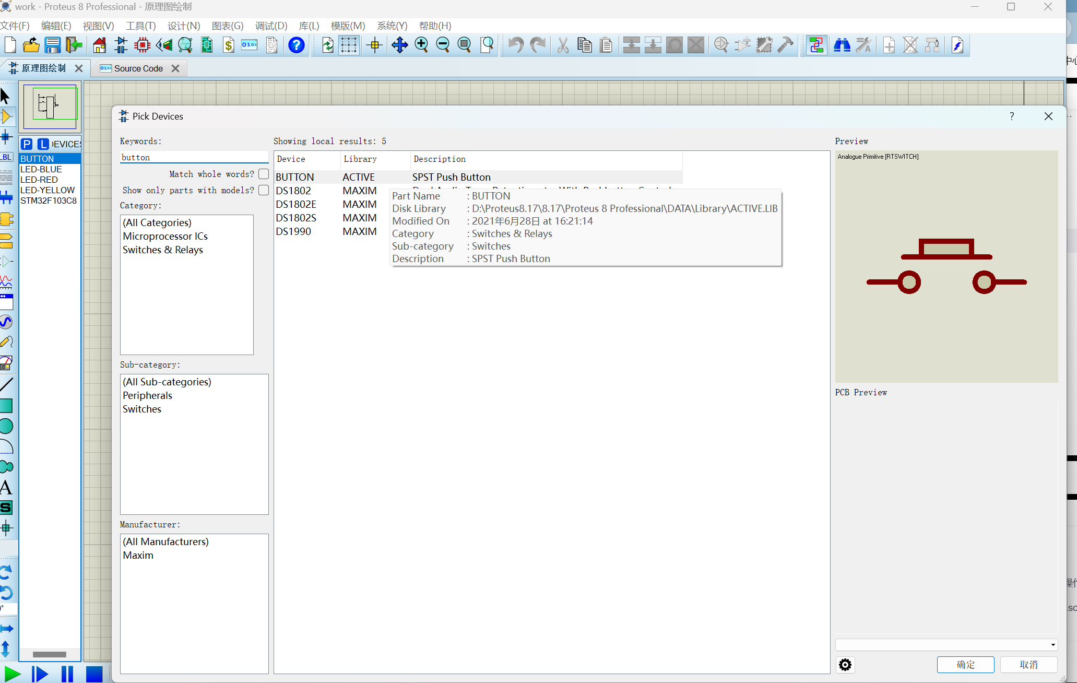Open the 视图(V) menu

pyautogui.click(x=98, y=26)
